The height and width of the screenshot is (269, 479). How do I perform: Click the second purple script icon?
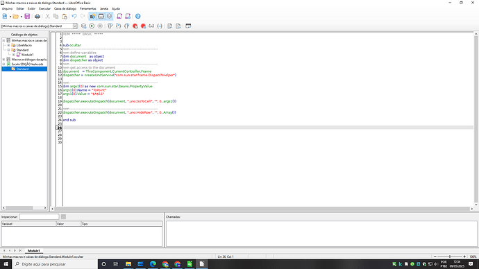tap(128, 17)
